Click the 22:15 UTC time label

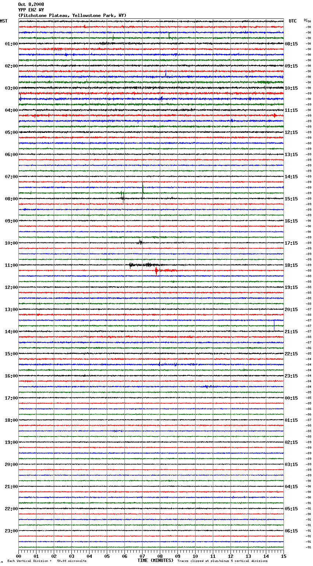tap(291, 354)
